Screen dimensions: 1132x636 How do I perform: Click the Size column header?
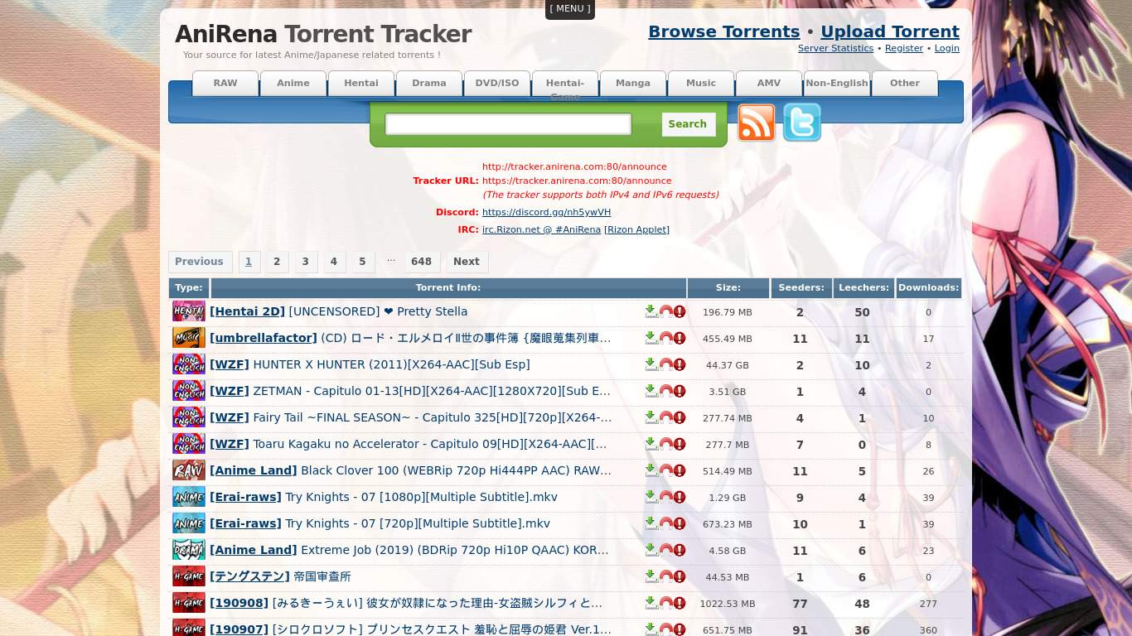(x=728, y=288)
